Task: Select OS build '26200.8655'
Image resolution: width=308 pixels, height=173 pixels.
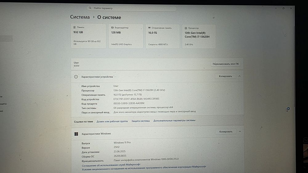Action: click(x=120, y=156)
